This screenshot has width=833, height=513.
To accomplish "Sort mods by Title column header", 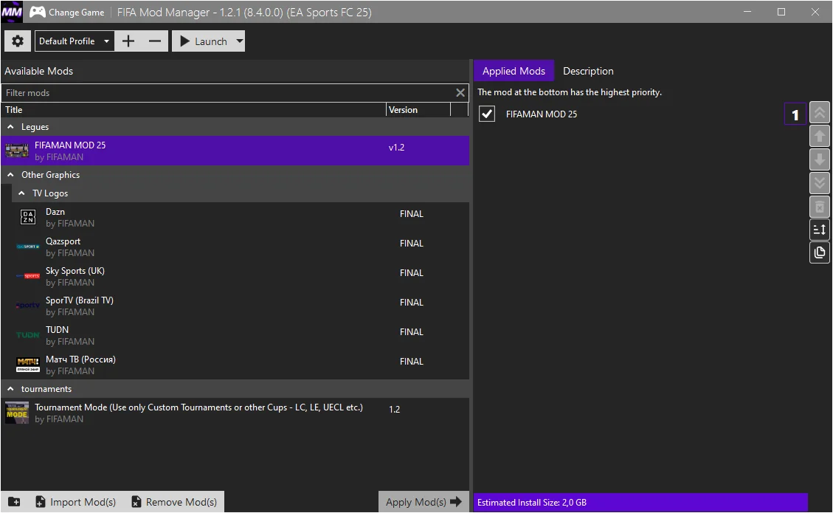I will (193, 110).
